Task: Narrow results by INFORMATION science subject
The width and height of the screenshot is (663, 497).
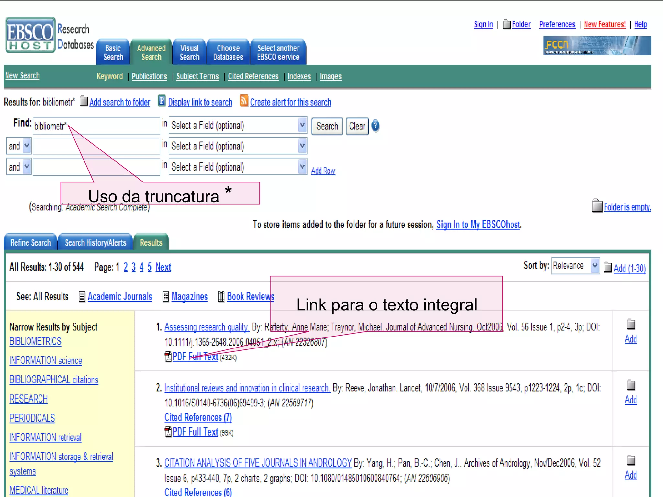Action: [46, 360]
